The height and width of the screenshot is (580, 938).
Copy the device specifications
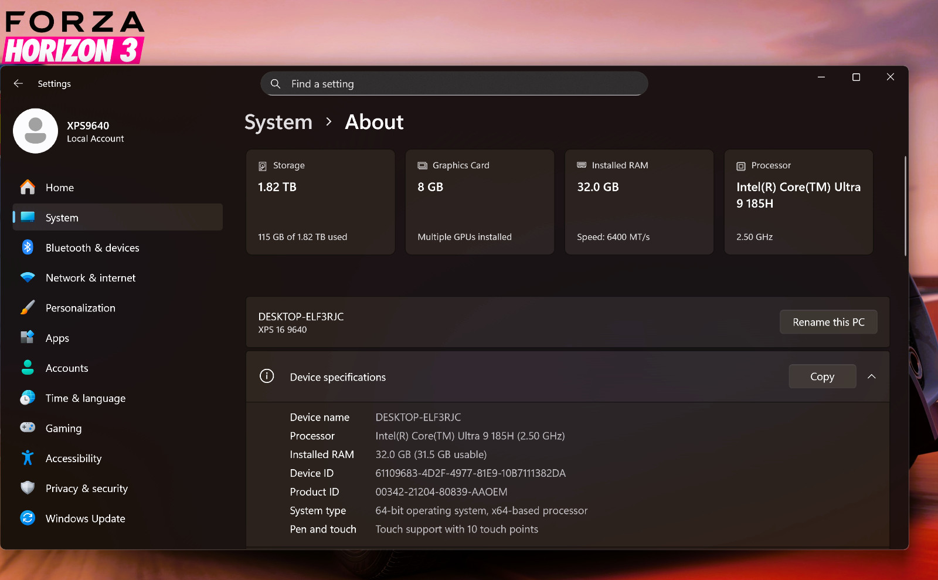(822, 377)
